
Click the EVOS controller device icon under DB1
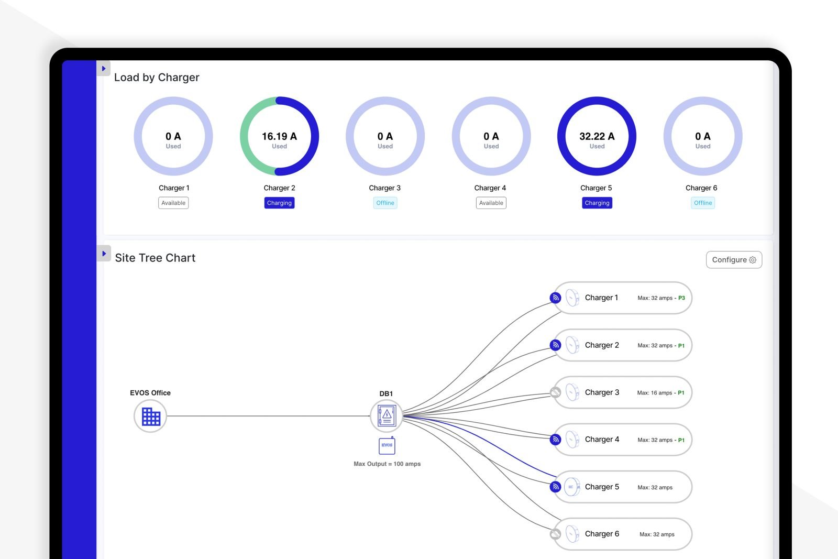point(387,445)
